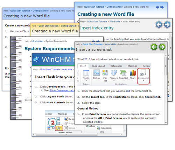The image size is (175, 150).
Task: Click the left arrow of WinCHM horizontal scrollbar
Action: [x=34, y=134]
